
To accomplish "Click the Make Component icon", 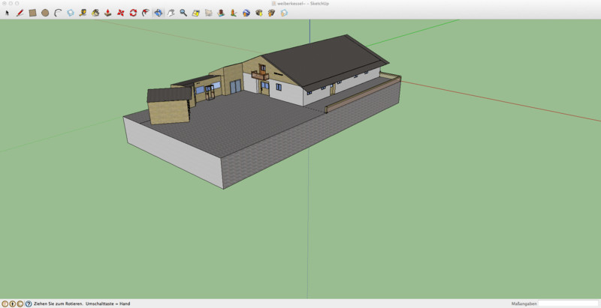I will tap(71, 13).
